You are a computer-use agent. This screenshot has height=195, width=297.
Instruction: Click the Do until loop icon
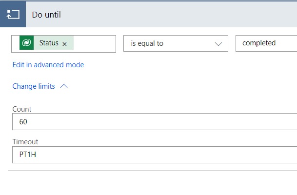coord(12,14)
